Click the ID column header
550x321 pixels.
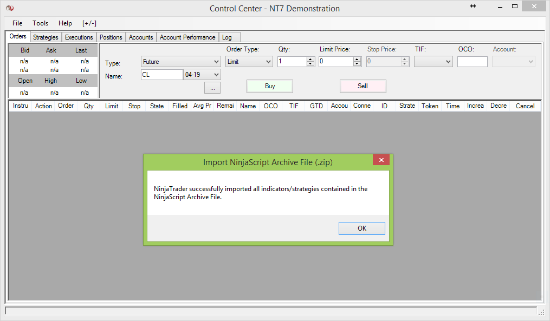(x=384, y=106)
